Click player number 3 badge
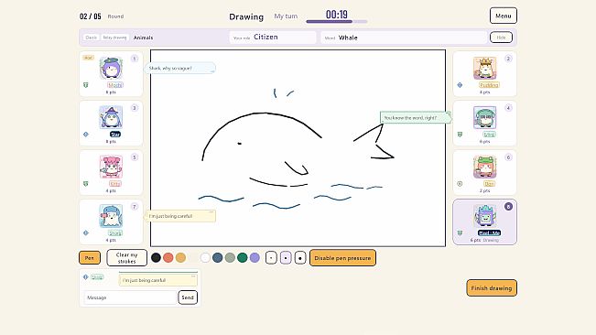The width and height of the screenshot is (596, 335). coord(135,108)
